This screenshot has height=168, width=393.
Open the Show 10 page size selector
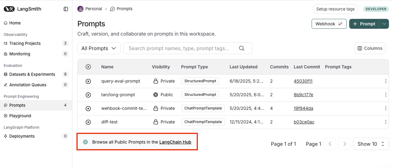point(371,144)
